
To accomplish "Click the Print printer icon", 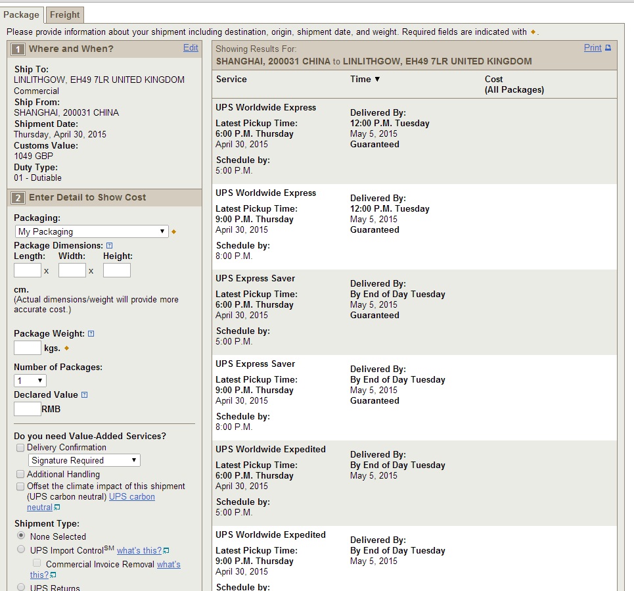I will (608, 48).
